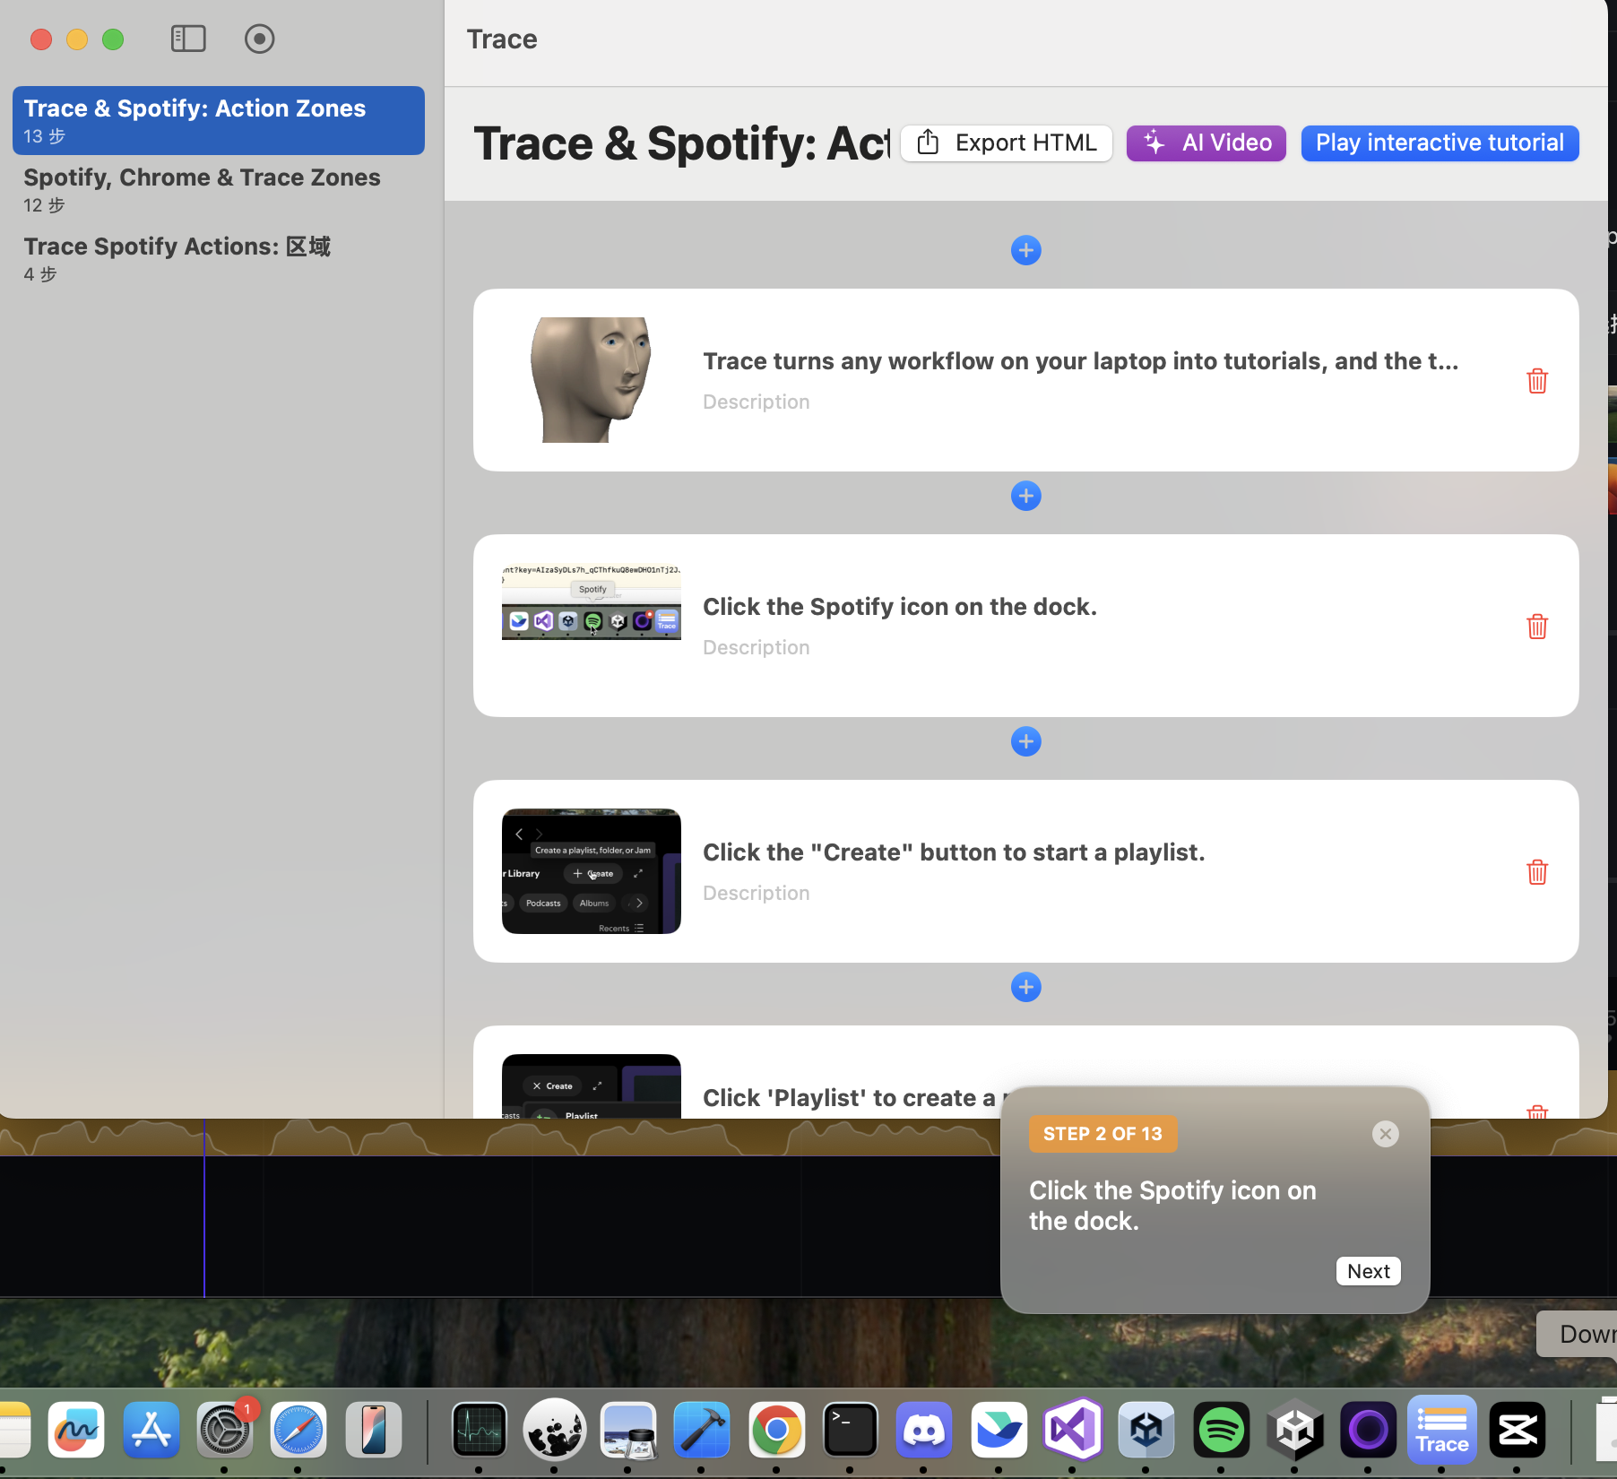Open Preview from the dock
Screen dimensions: 1617x1479
tap(628, 1430)
